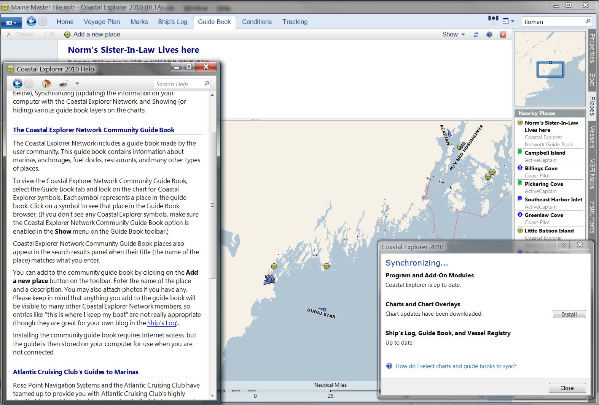Click the Help window vertical scrollbar thumb

coord(212,205)
